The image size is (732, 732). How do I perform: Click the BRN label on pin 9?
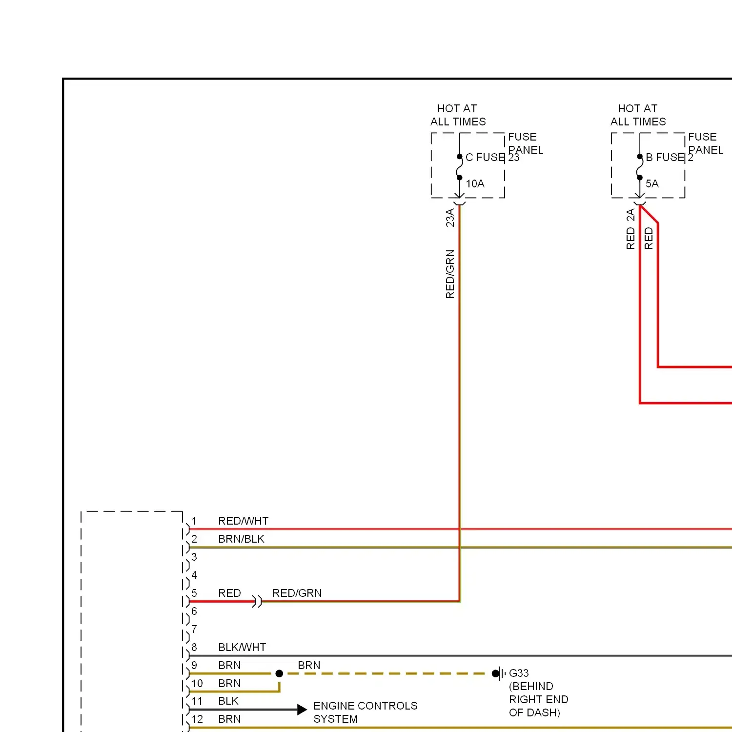tap(229, 665)
